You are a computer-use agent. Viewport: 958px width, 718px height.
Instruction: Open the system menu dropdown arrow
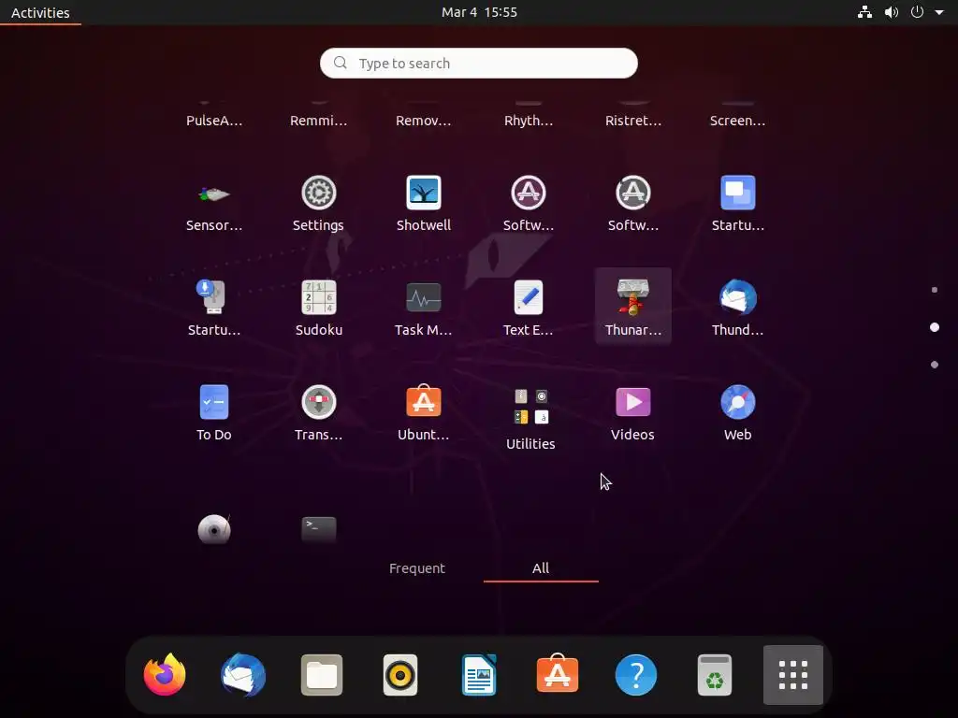tap(939, 12)
